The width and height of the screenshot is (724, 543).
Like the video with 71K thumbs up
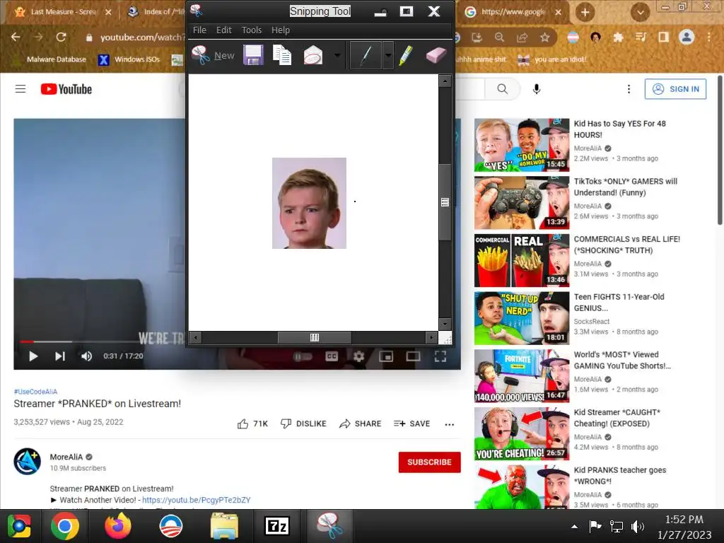click(252, 424)
